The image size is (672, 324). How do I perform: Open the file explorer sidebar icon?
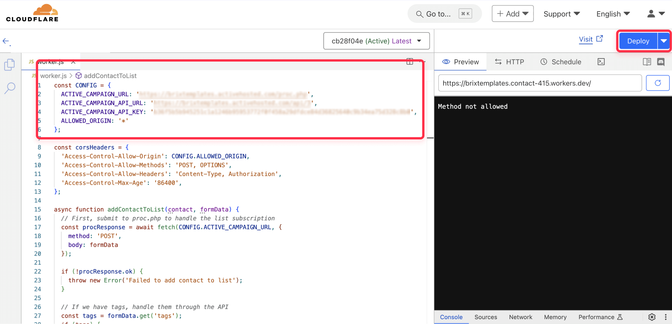pyautogui.click(x=9, y=65)
